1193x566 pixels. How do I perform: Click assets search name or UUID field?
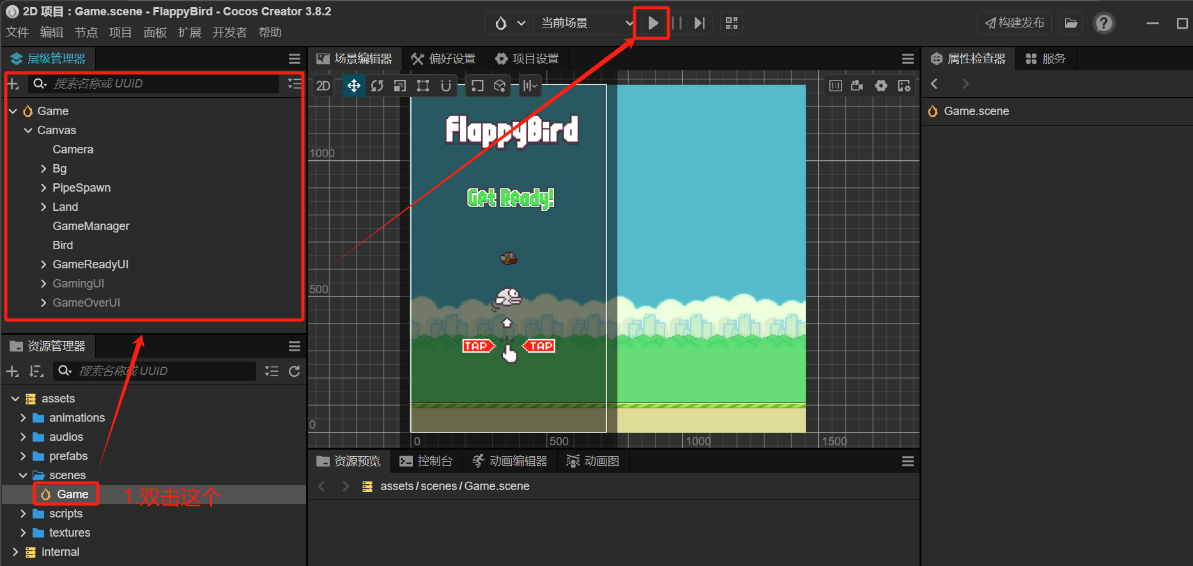pos(155,371)
